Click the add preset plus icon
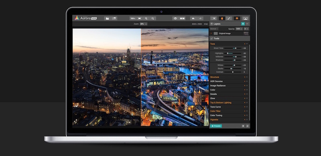This screenshot has width=321, height=156. click(243, 126)
